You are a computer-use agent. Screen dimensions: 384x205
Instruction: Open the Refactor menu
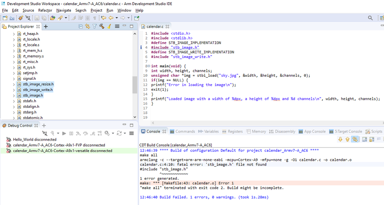point(45,10)
